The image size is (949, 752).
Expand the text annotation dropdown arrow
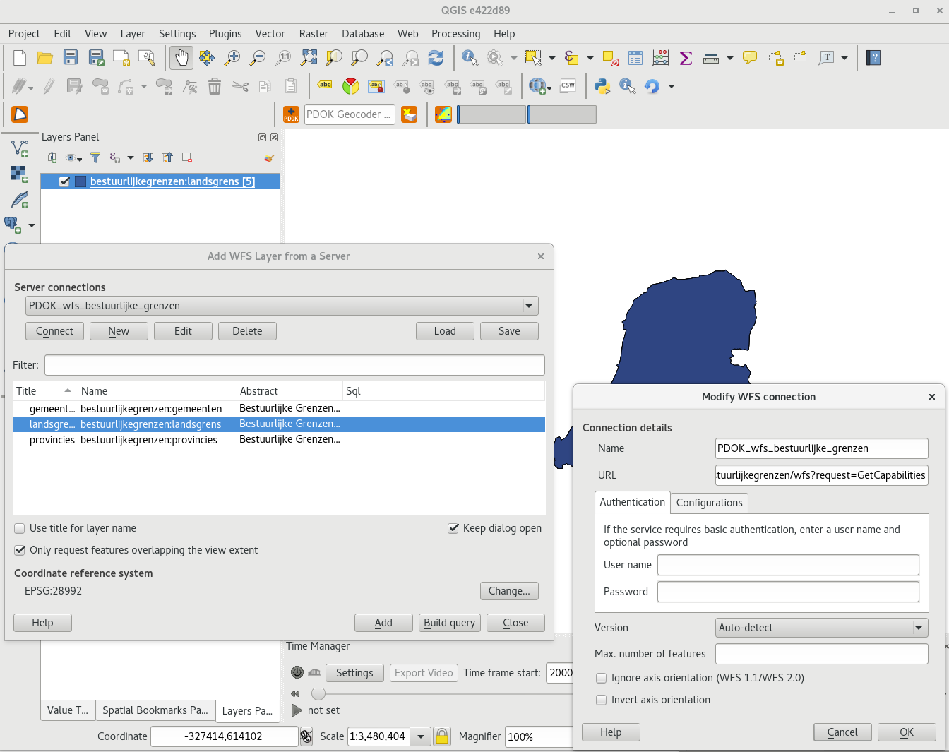point(844,58)
